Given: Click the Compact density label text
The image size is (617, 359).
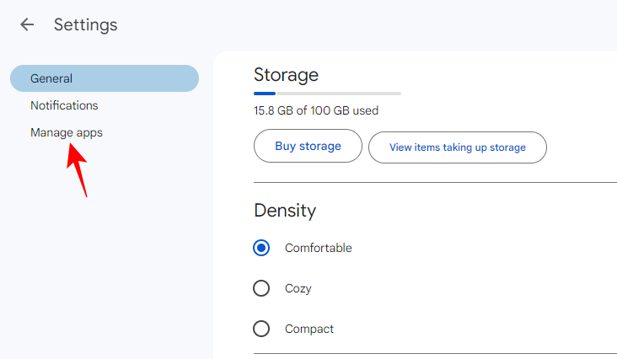Looking at the screenshot, I should pyautogui.click(x=308, y=329).
